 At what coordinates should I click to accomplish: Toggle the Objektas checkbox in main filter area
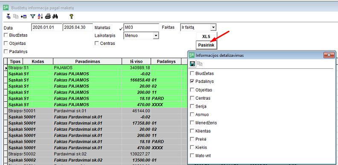[6, 43]
